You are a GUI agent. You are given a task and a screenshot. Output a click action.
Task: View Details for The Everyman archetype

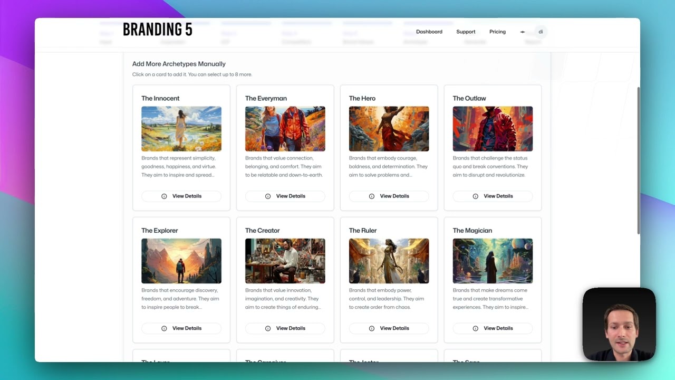pyautogui.click(x=285, y=196)
